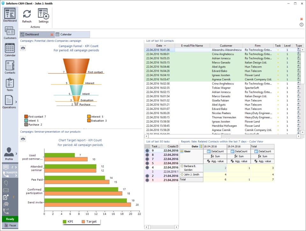Expand the Operations sidebar arrow
This screenshot has width=306, height=231.
[x=16, y=102]
